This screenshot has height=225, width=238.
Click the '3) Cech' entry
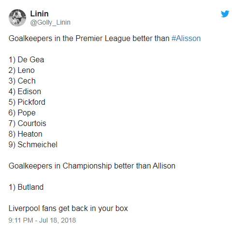(22, 81)
